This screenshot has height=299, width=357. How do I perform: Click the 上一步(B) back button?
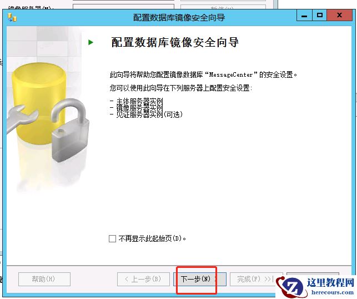[x=143, y=279]
